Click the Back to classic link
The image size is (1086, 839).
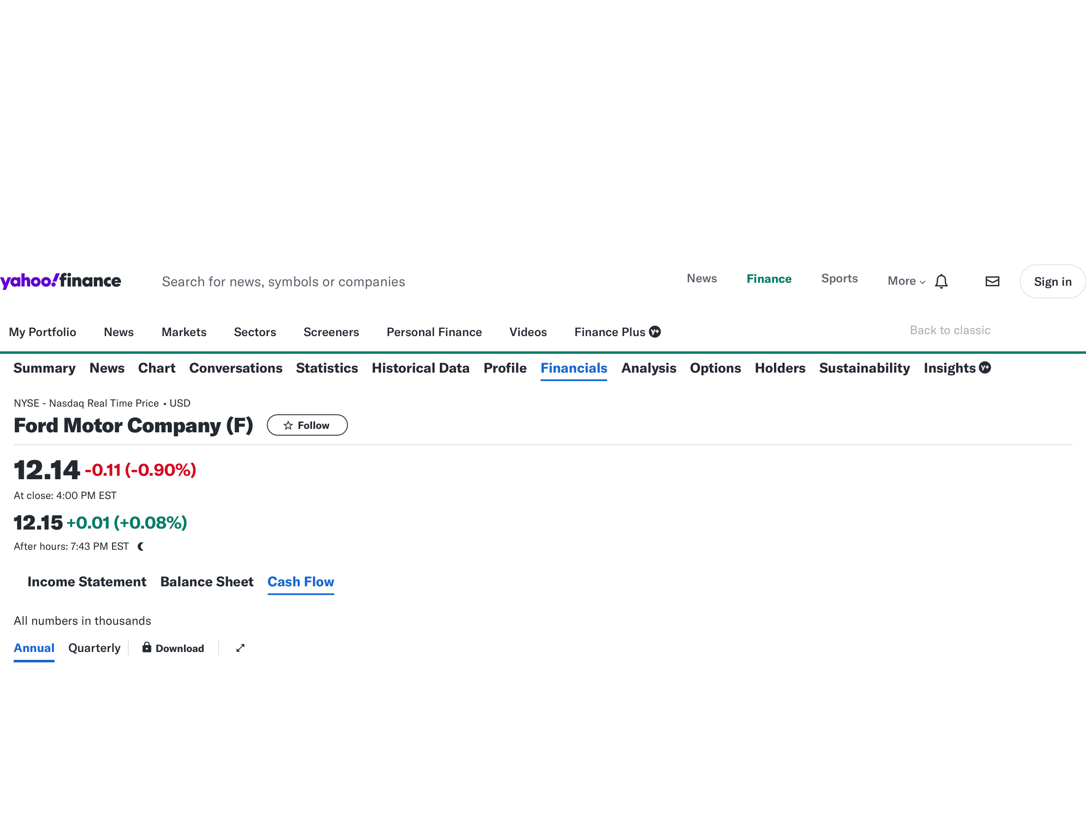click(x=950, y=331)
